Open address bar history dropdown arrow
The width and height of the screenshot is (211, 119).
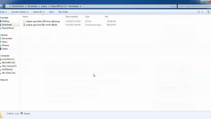[x=171, y=6]
